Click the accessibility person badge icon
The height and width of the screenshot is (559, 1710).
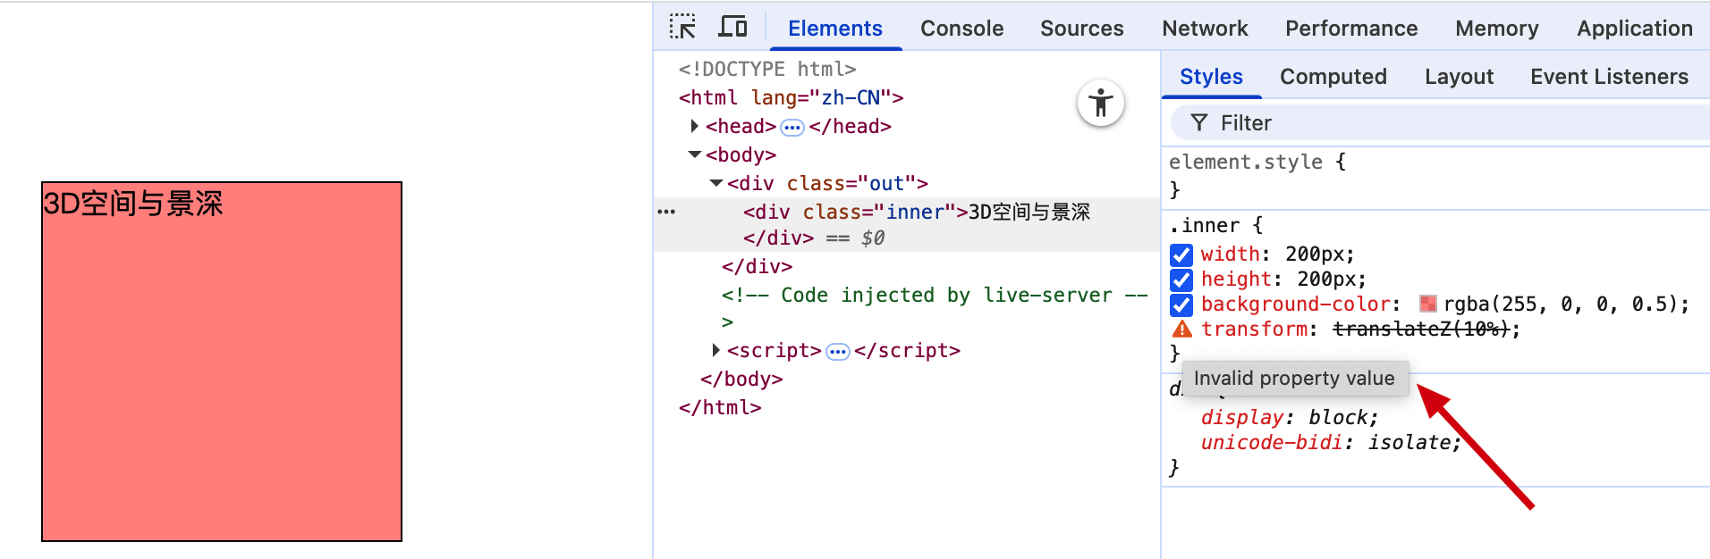coord(1100,104)
